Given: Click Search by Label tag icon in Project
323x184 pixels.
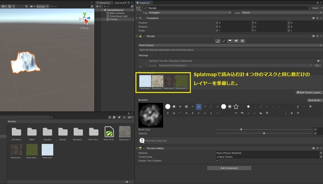Looking at the screenshot, I should pyautogui.click(x=119, y=117).
